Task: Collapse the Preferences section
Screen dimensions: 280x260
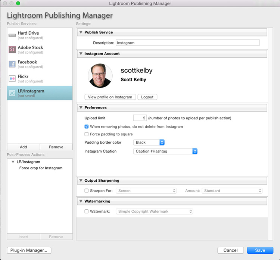Action: pos(81,107)
